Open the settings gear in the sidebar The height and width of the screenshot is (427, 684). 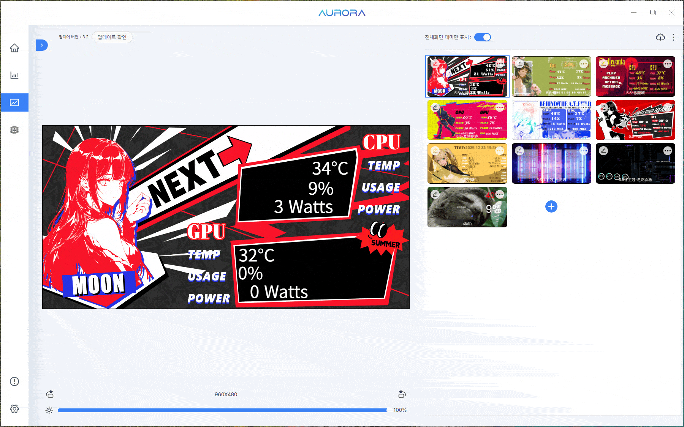[14, 409]
